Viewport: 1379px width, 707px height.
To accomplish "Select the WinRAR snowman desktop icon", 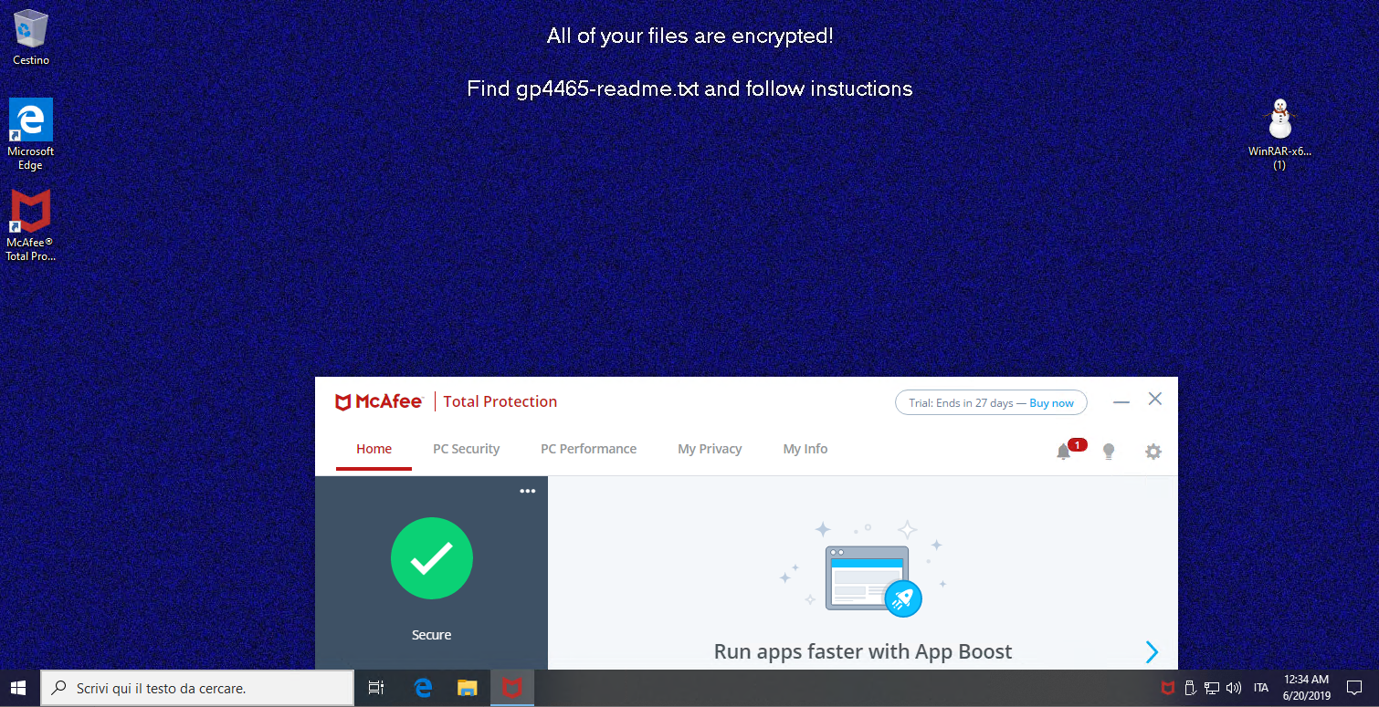I will (x=1279, y=134).
